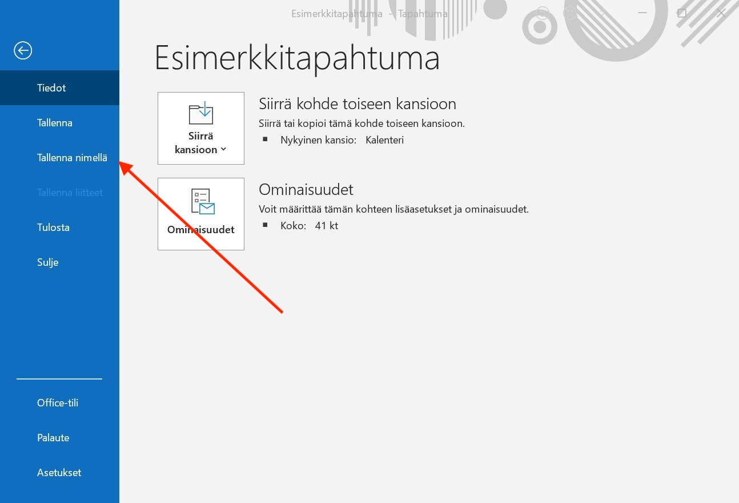Select the Tiedot tab
The image size is (739, 503).
click(x=51, y=88)
